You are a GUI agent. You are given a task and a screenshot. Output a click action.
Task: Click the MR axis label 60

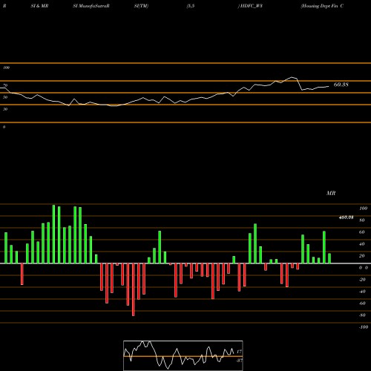(362, 232)
